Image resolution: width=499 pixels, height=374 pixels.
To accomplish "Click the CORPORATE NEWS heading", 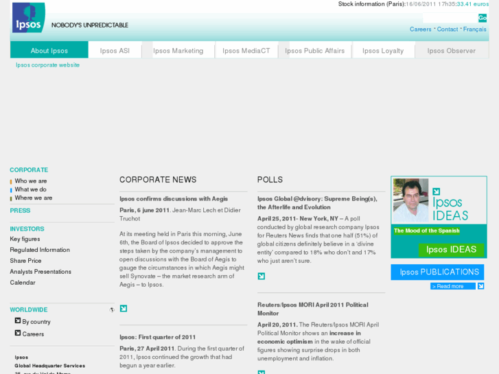I will (158, 180).
